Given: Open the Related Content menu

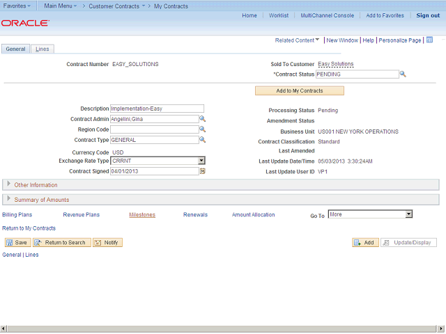Looking at the screenshot, I should coord(297,40).
